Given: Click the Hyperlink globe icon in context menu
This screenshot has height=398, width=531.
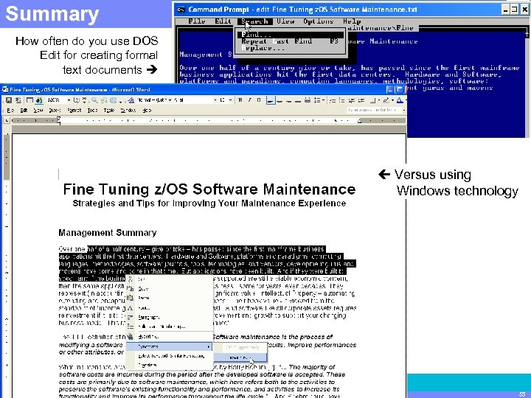Looking at the screenshot, I should 131,337.
